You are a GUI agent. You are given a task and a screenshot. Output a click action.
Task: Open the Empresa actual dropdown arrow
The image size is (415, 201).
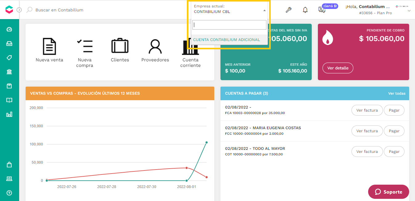coord(264,10)
